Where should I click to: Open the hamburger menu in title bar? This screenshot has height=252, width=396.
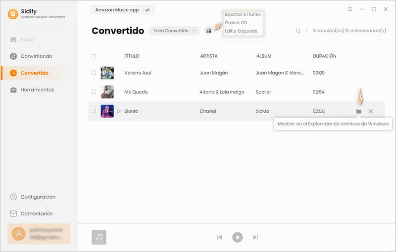(x=350, y=9)
